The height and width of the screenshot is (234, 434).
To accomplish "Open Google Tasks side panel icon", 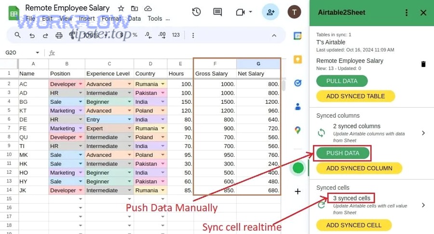I will click(298, 83).
